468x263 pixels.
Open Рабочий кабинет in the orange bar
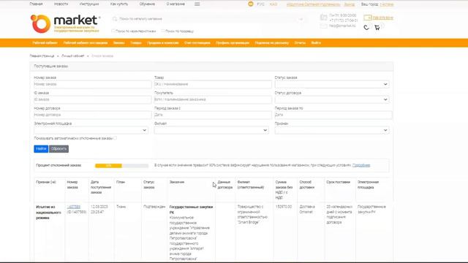click(x=45, y=43)
